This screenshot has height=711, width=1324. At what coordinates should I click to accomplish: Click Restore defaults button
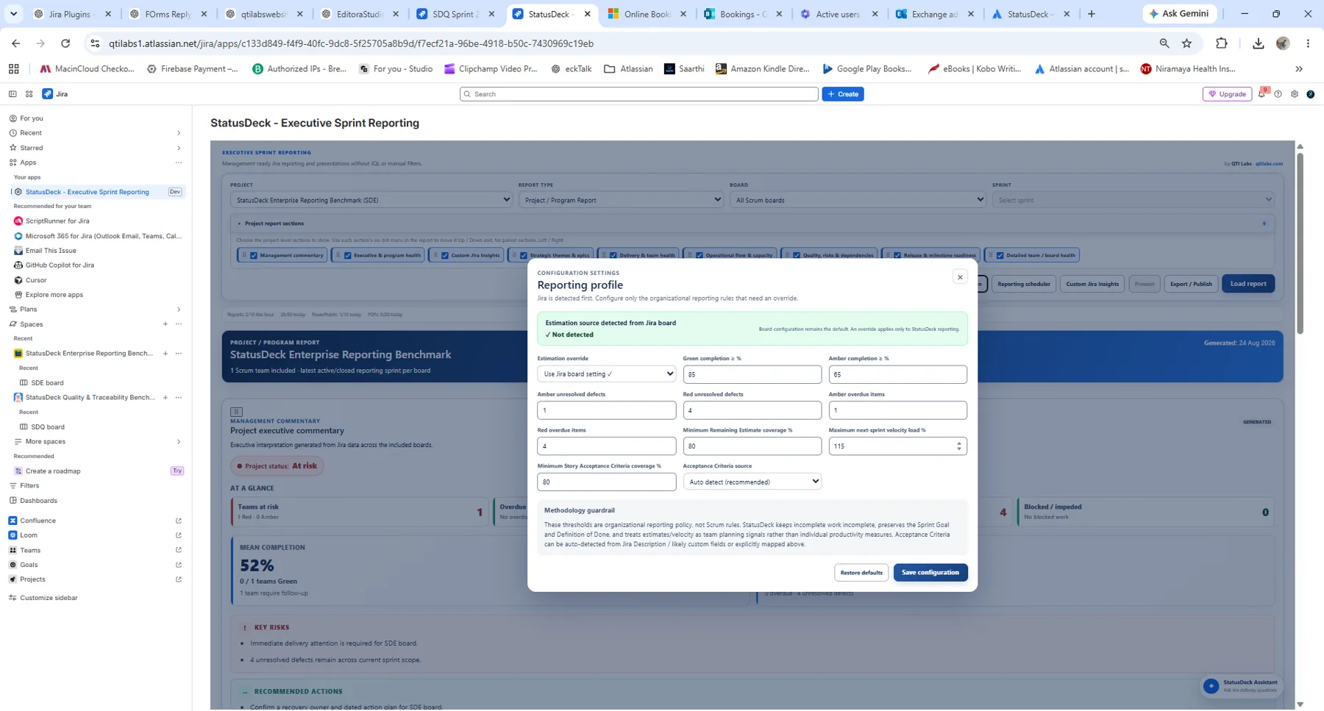861,572
